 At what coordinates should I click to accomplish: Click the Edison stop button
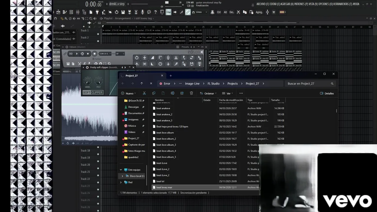pyautogui.click(x=88, y=54)
